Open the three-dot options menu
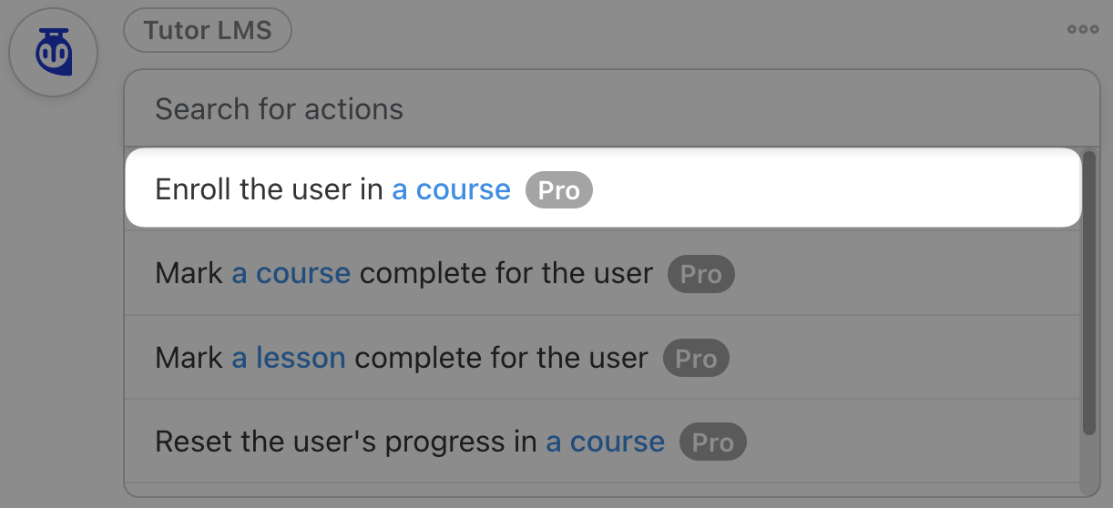 [1083, 29]
